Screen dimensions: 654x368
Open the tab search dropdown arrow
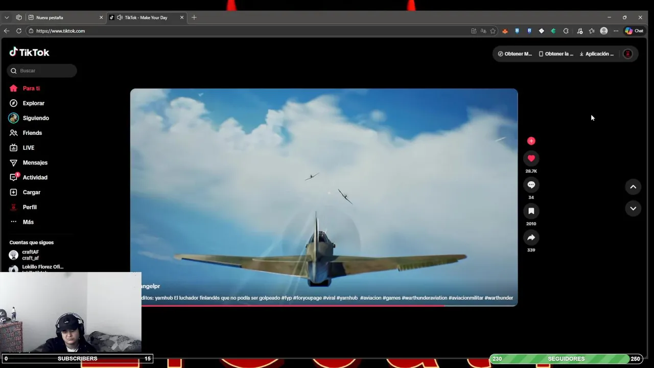(x=7, y=17)
